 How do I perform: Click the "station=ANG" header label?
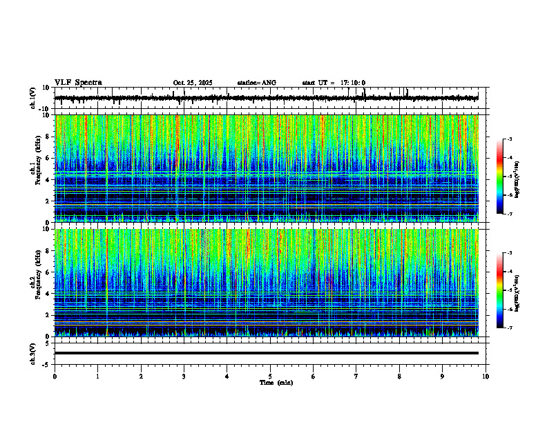coord(256,83)
